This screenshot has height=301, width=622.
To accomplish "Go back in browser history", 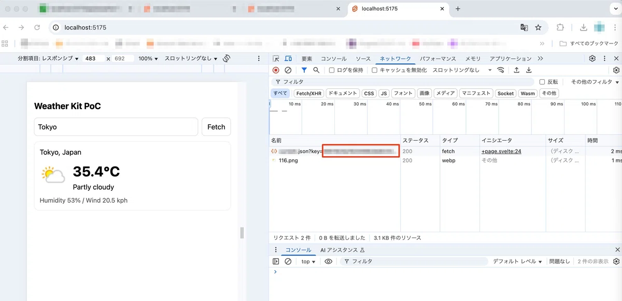I will (6, 27).
